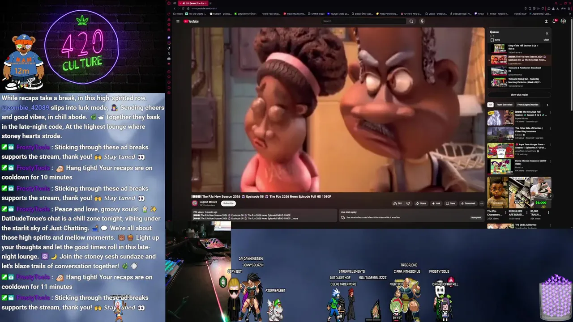
Task: Open the SAMMI Bridge bookmark
Action: tap(316, 14)
